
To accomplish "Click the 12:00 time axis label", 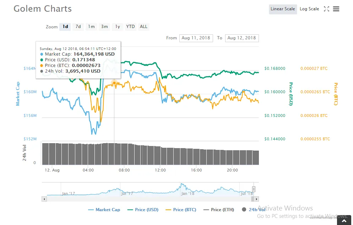I will (160, 170).
